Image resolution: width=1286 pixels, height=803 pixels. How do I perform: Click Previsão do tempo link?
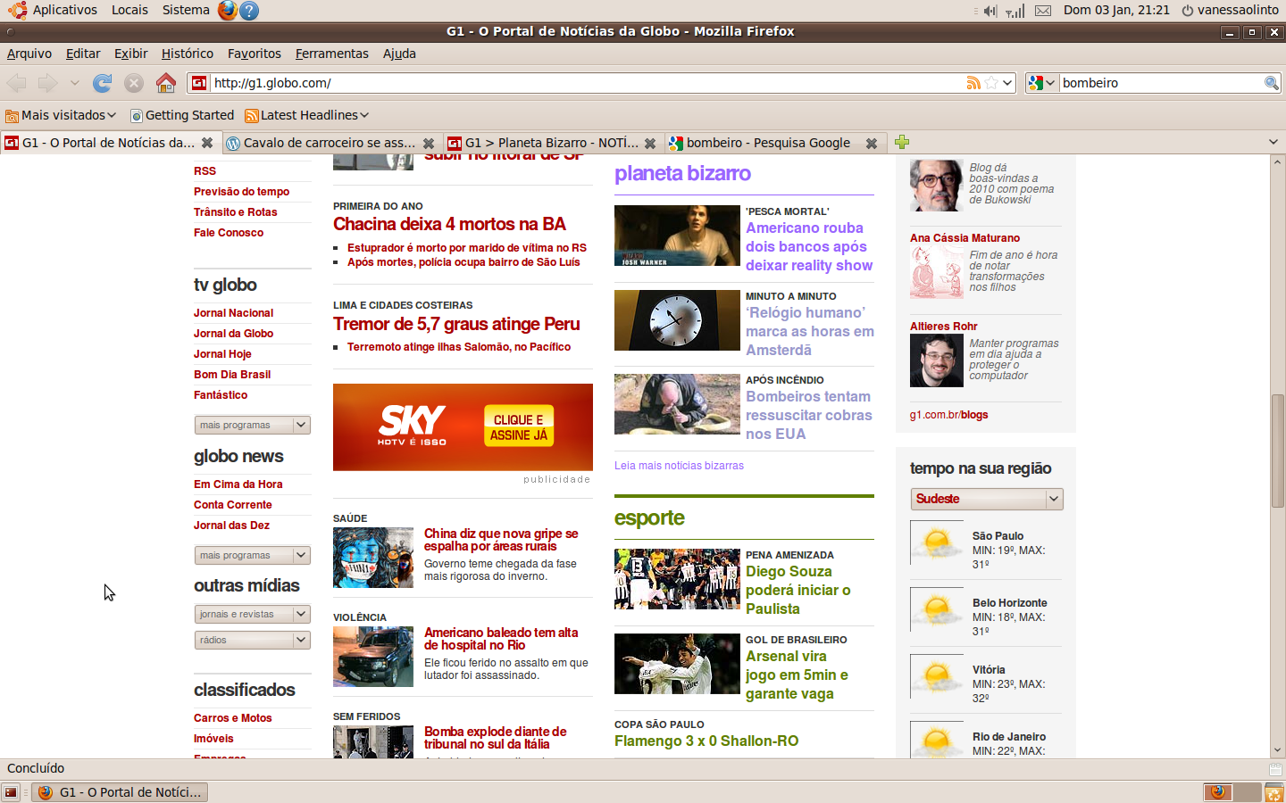(x=241, y=192)
